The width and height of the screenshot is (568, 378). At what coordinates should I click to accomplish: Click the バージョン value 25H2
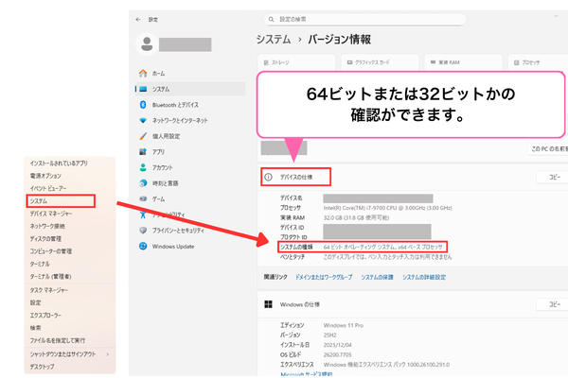tap(330, 335)
